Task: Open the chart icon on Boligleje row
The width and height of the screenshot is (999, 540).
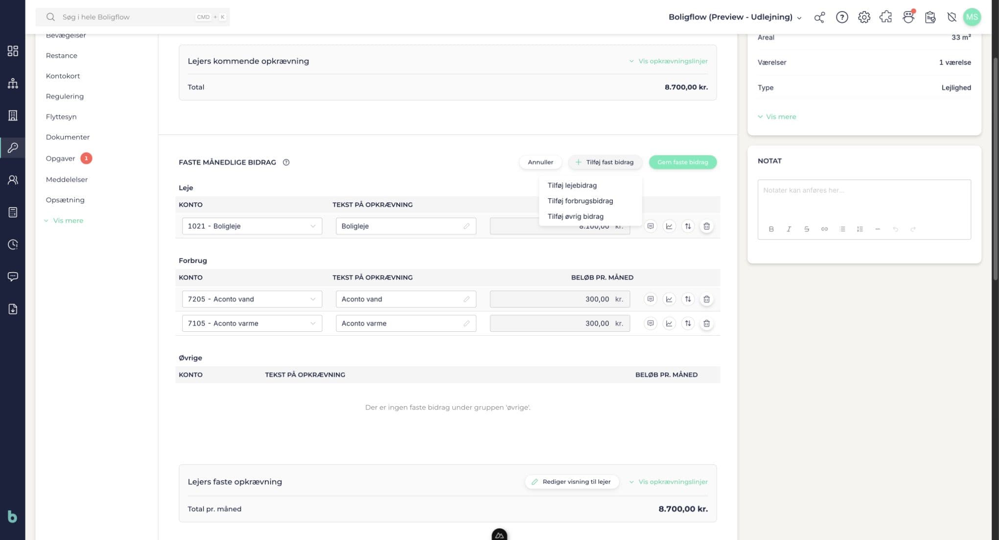Action: pyautogui.click(x=669, y=226)
